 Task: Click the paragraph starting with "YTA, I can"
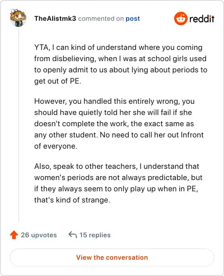click(x=121, y=64)
